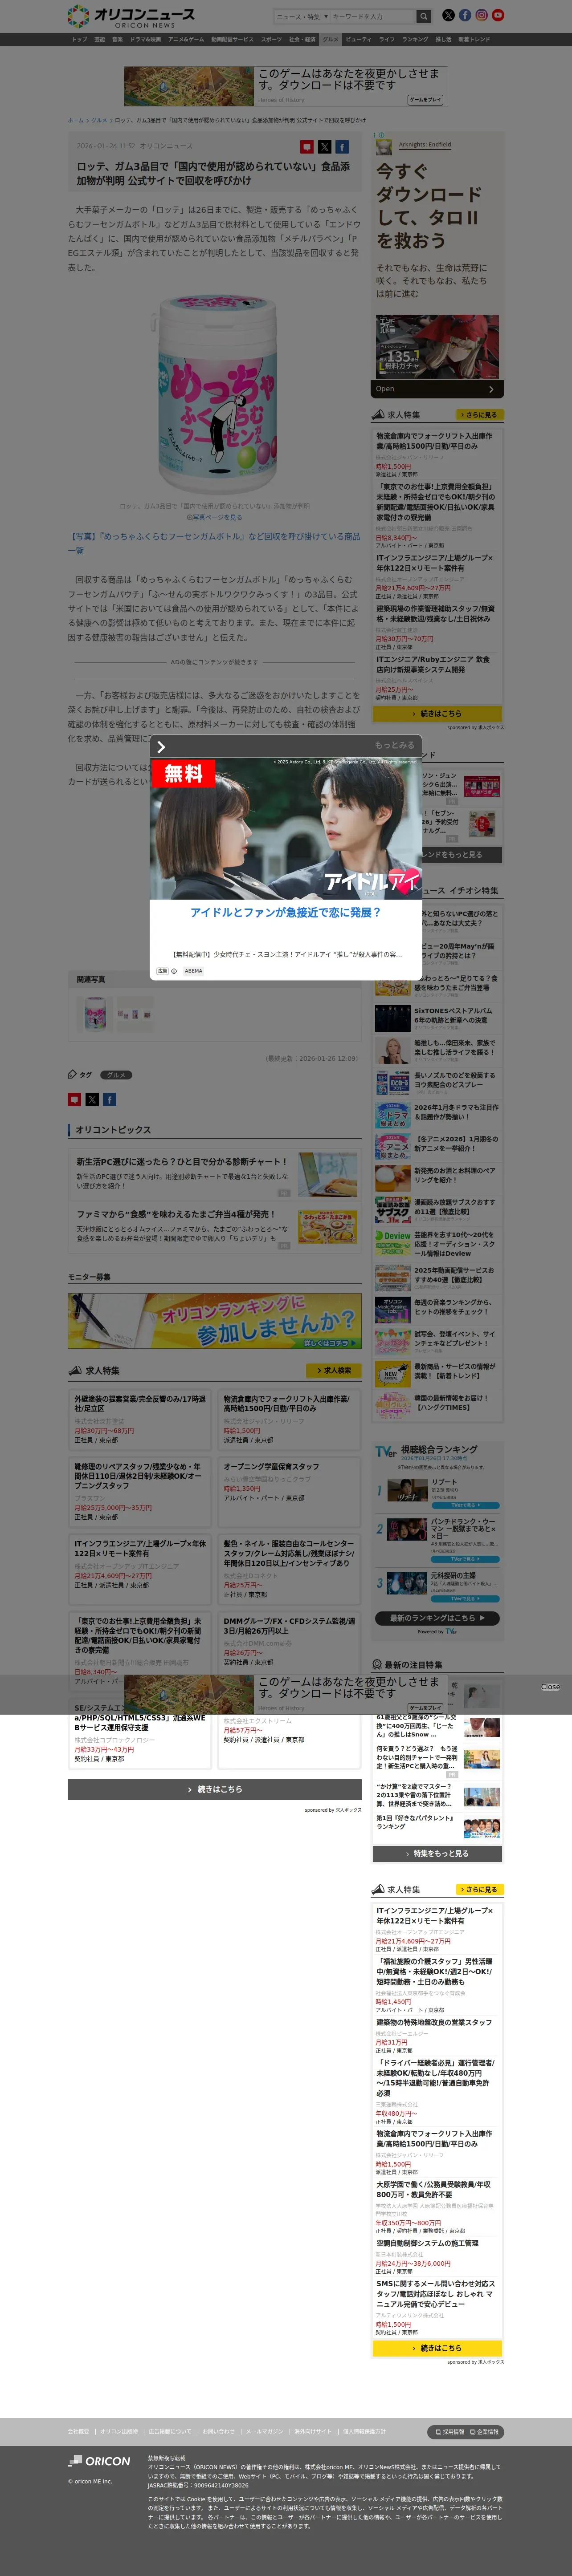Screen dimensions: 572x2576
Task: Open the スポーツ nav menu item
Action: [x=271, y=40]
